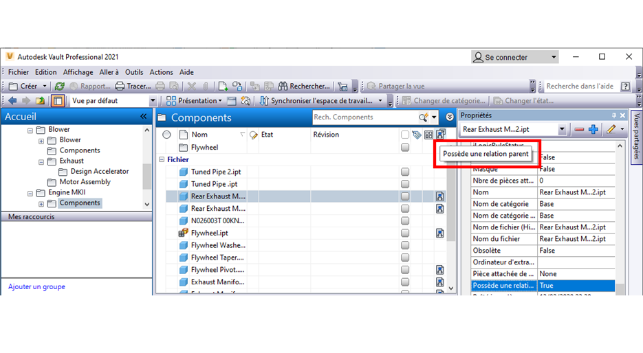Pin the Propriétés panel
Screen dimensions: 643x353
pyautogui.click(x=614, y=115)
